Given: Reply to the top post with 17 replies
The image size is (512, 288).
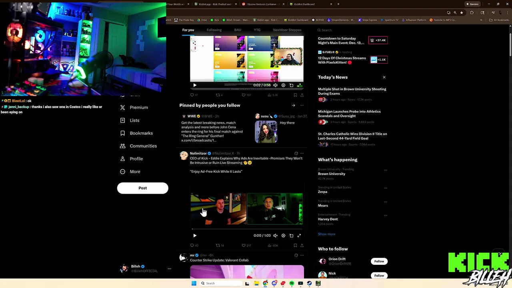Looking at the screenshot, I should point(194,95).
